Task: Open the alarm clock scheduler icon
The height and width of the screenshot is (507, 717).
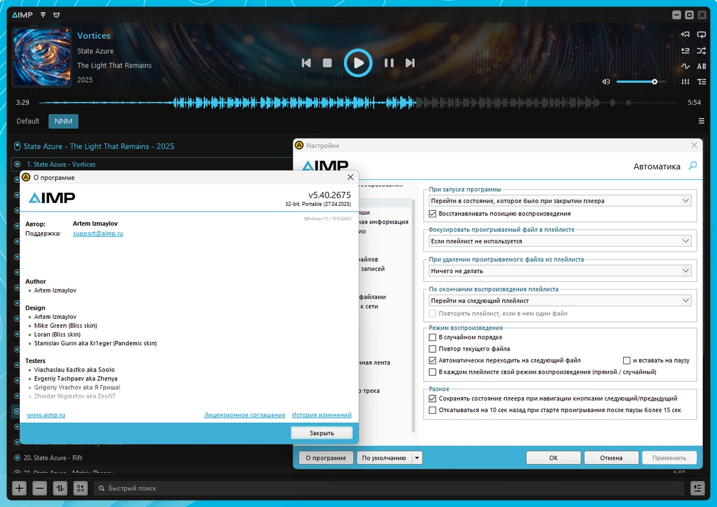Action: (x=56, y=15)
